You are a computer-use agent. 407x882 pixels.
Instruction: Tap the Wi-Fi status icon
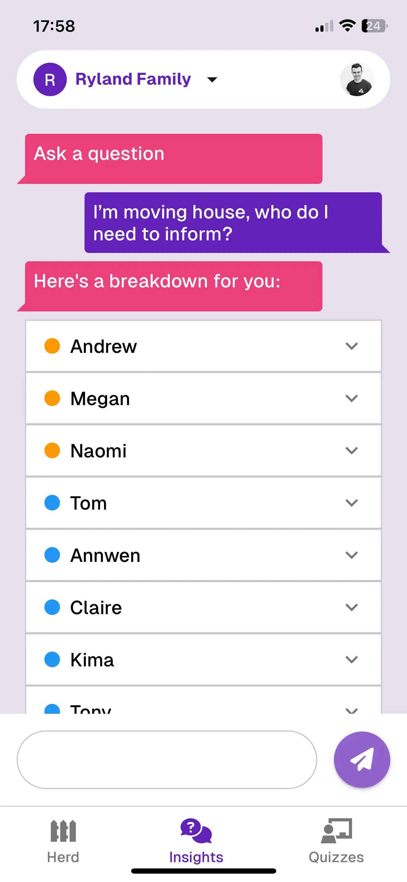(x=347, y=26)
